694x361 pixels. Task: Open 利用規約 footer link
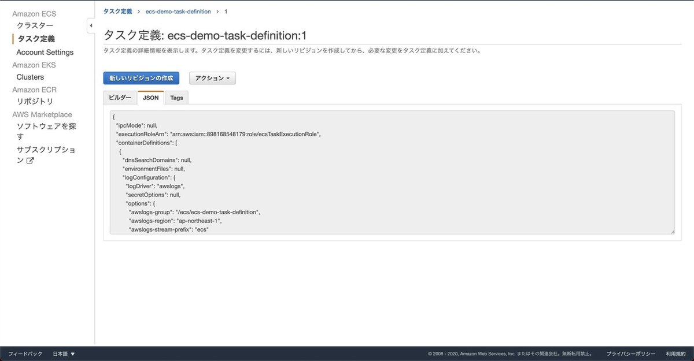[x=675, y=354]
